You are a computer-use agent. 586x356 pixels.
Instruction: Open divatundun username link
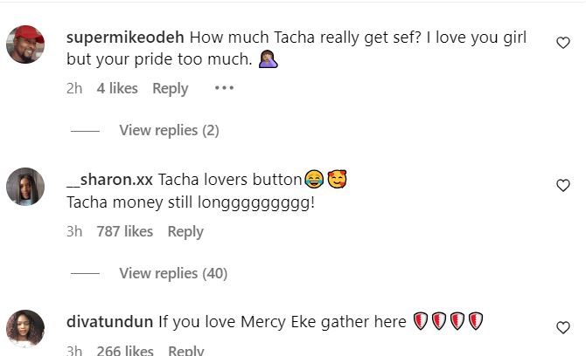point(109,322)
